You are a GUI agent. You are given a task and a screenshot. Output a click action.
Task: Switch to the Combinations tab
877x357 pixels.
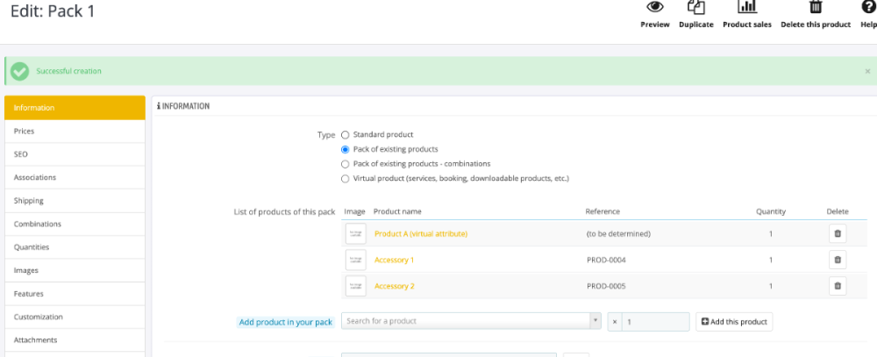pyautogui.click(x=75, y=225)
